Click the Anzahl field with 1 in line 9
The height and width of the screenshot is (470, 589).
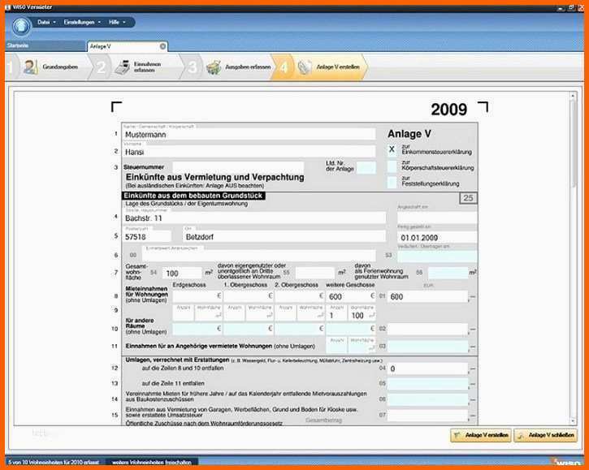[336, 315]
